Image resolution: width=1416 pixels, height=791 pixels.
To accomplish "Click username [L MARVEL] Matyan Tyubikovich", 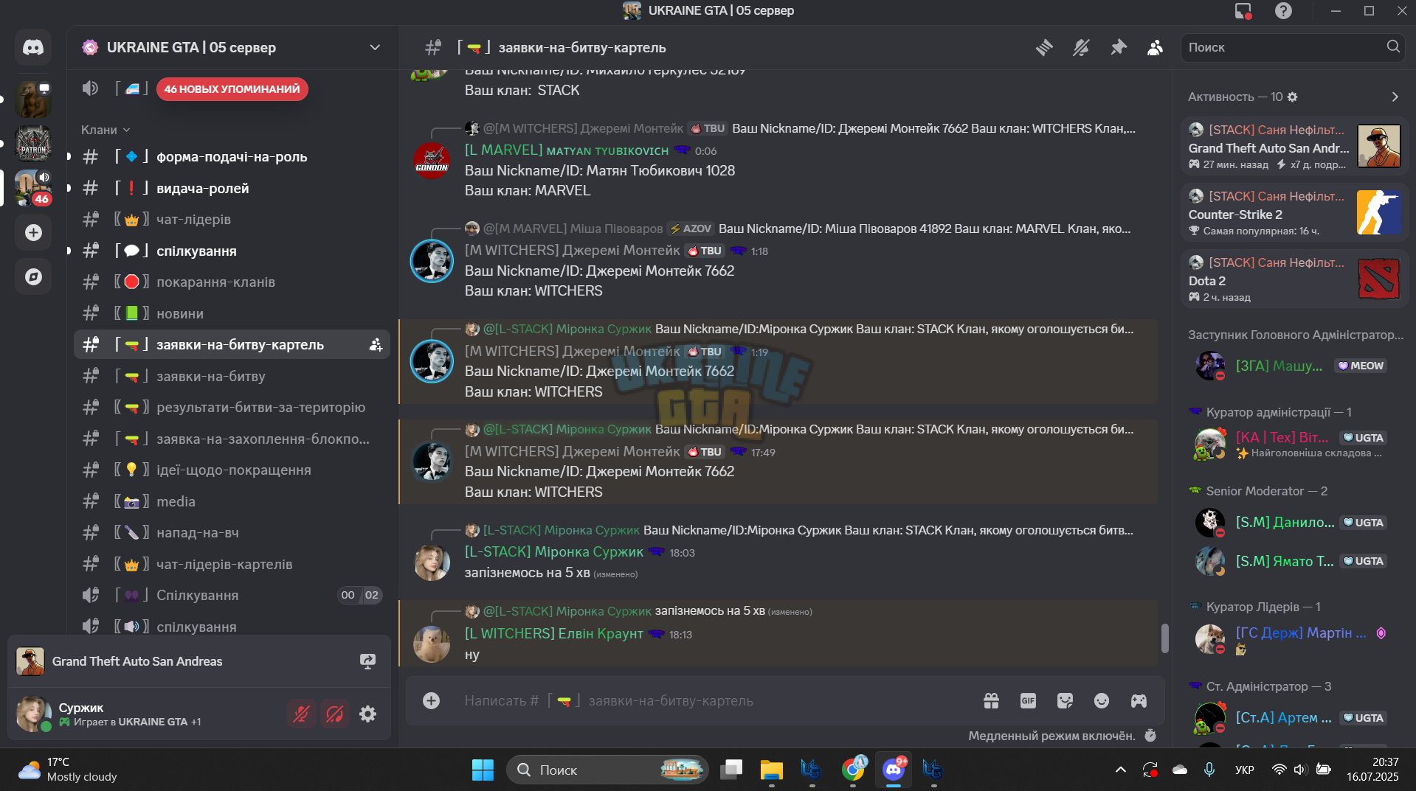I will point(566,150).
